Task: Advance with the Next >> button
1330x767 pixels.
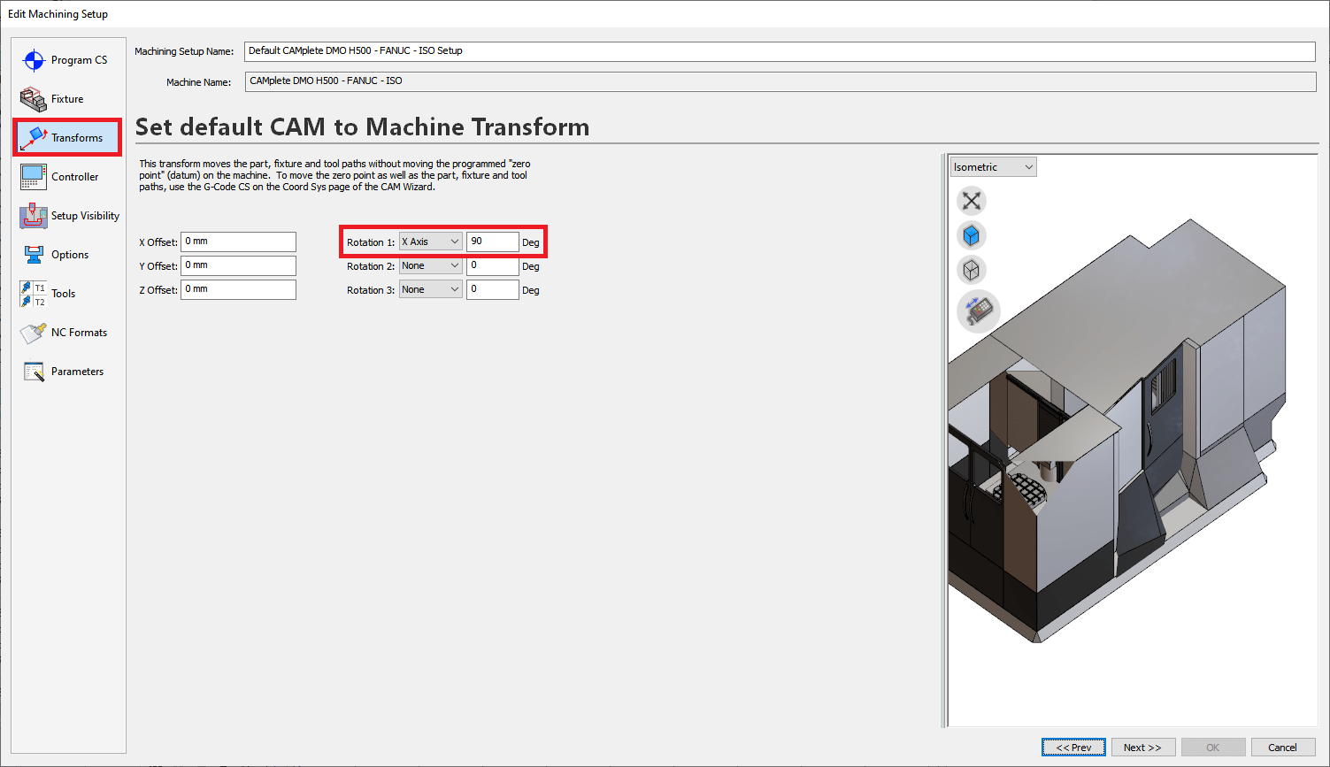Action: (1142, 748)
